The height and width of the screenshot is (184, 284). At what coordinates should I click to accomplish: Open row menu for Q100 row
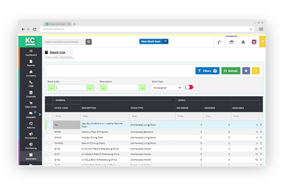point(261,148)
